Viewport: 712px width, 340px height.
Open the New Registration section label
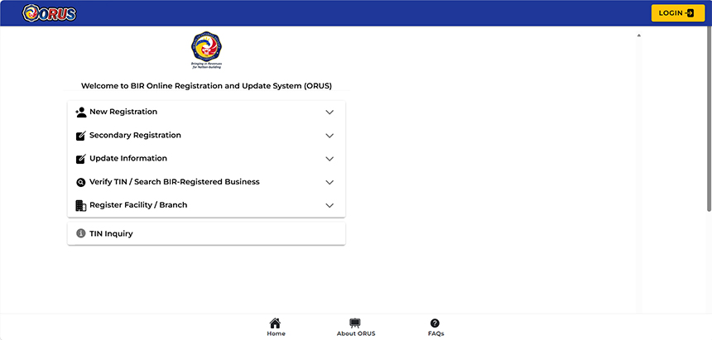[123, 112]
